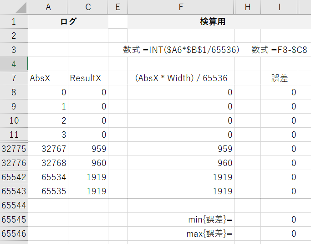Image resolution: width=311 pixels, height=244 pixels.
Task: Select row 10 header
Action: coord(14,120)
